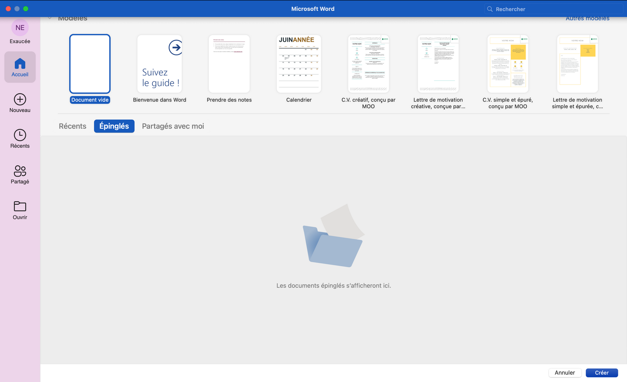Select the Épinglés tab

[114, 126]
